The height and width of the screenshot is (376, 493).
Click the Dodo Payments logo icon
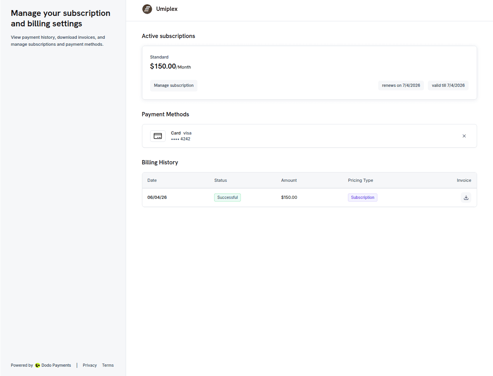38,365
